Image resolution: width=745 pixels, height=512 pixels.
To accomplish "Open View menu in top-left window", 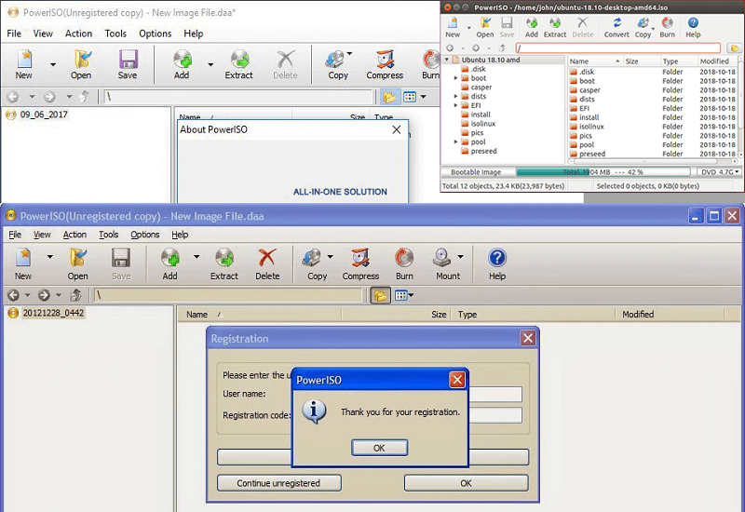I will click(43, 34).
